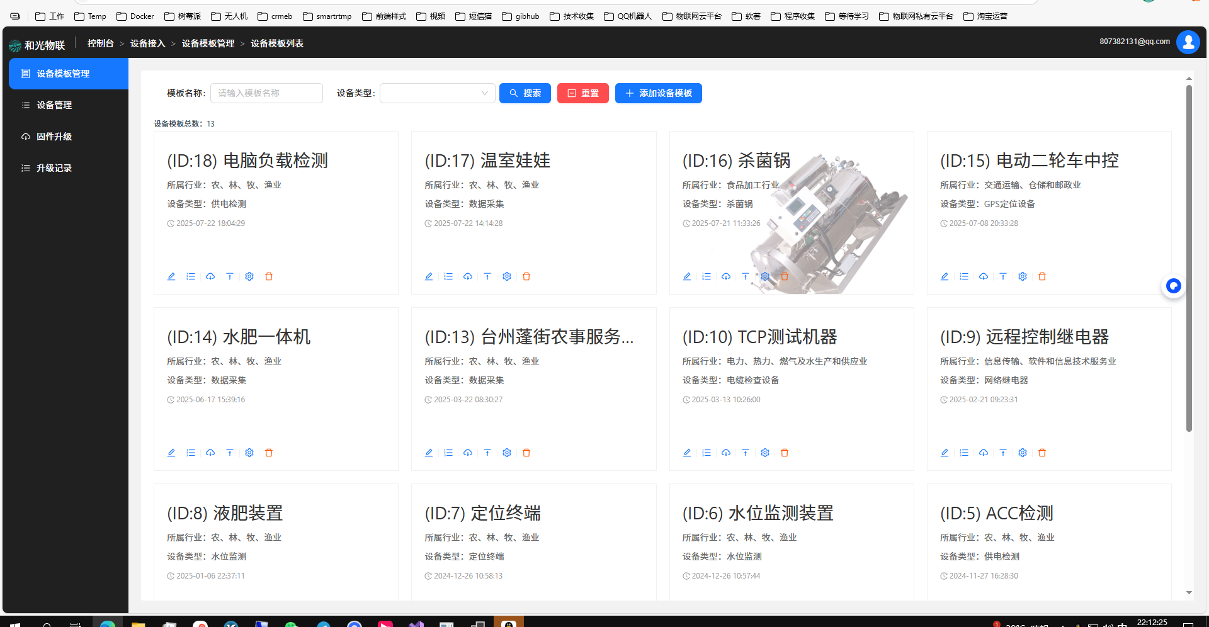This screenshot has height=627, width=1209.
Task: Click ACC检测 (ID:5) card title
Action: 997,513
